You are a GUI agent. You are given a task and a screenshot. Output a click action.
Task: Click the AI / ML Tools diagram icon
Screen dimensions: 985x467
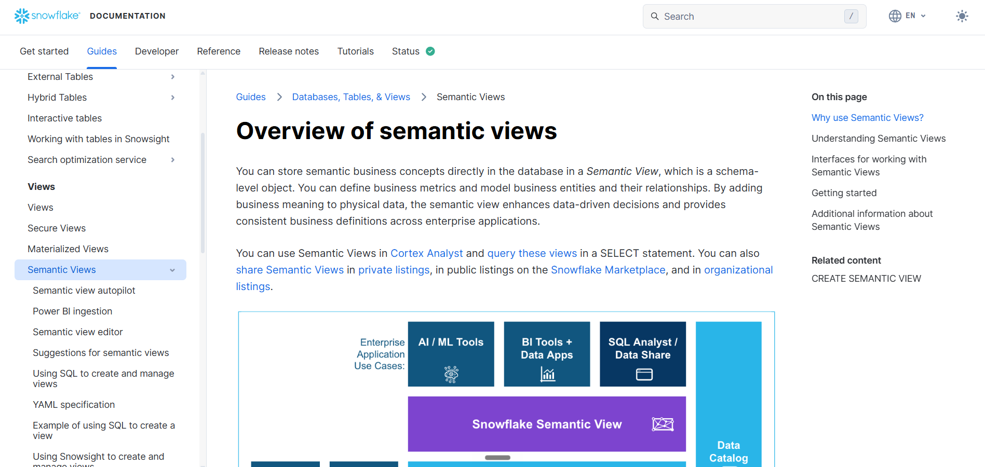coord(451,374)
